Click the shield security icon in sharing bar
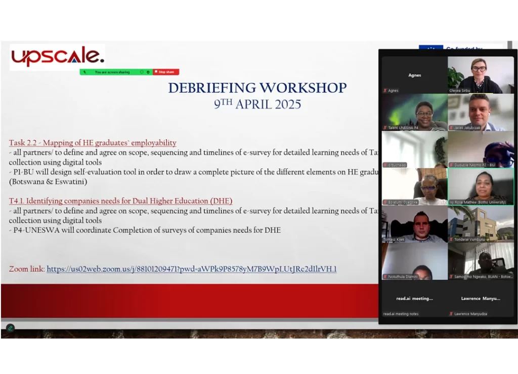 (148, 72)
